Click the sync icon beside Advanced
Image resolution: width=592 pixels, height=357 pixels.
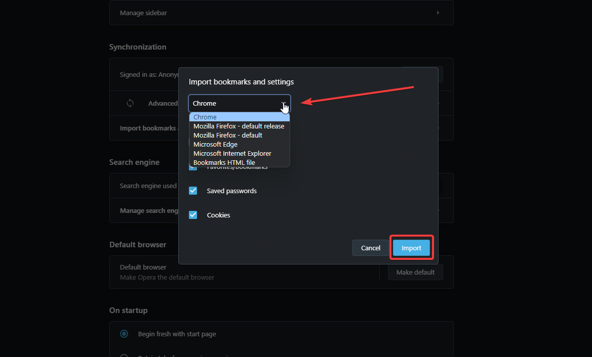(130, 103)
